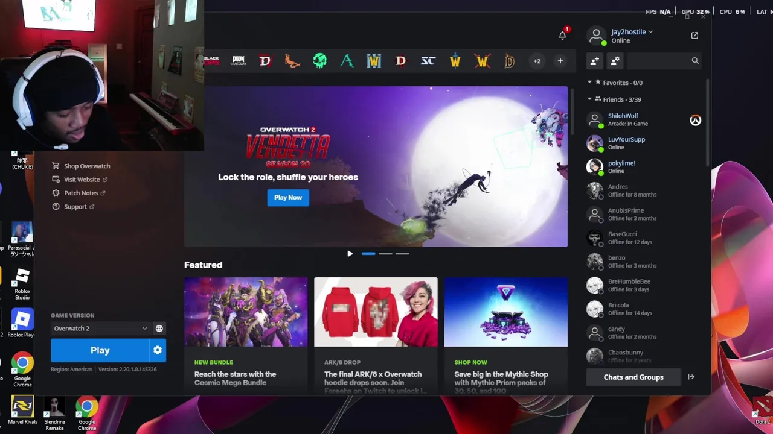Click the friends search magnifier icon
The image size is (773, 434).
coord(695,61)
